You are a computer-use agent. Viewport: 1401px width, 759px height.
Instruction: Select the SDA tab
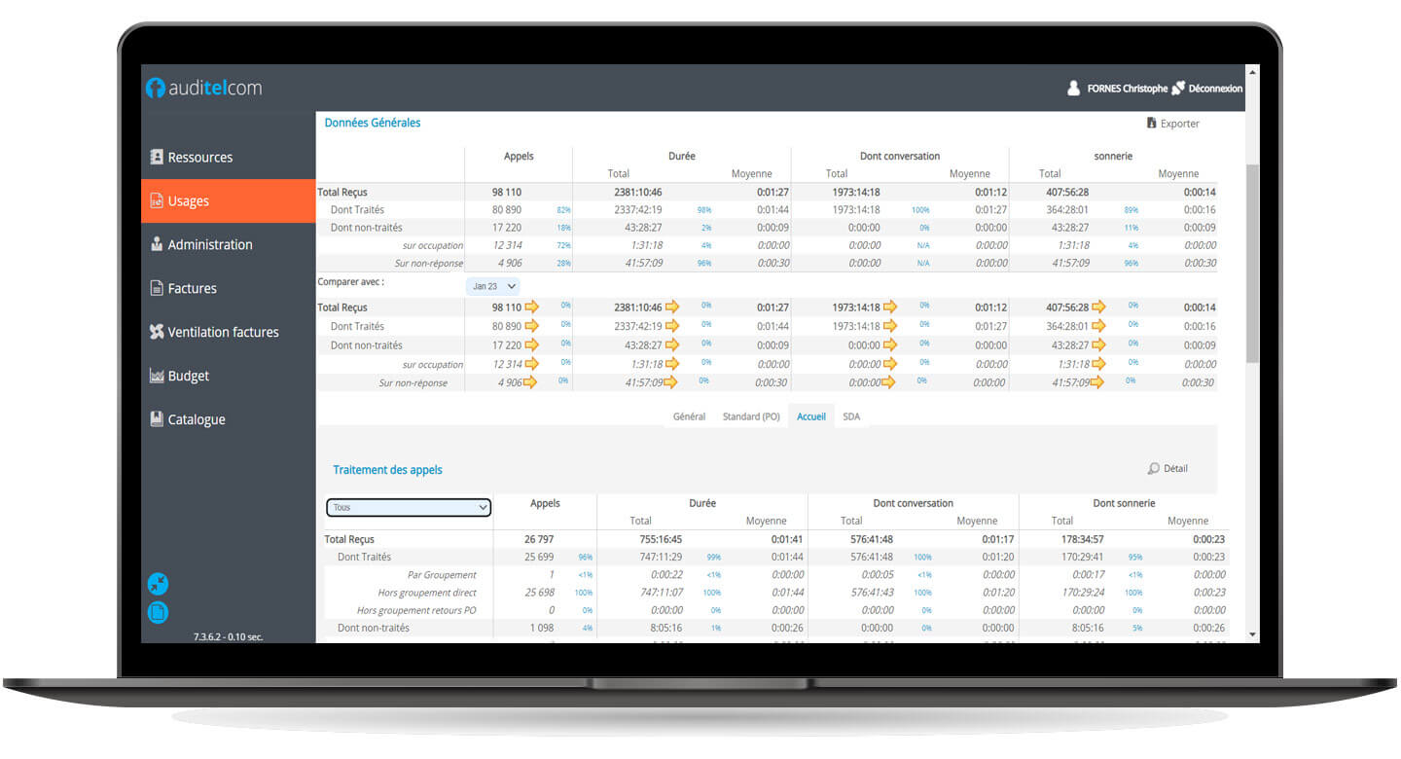(x=851, y=416)
